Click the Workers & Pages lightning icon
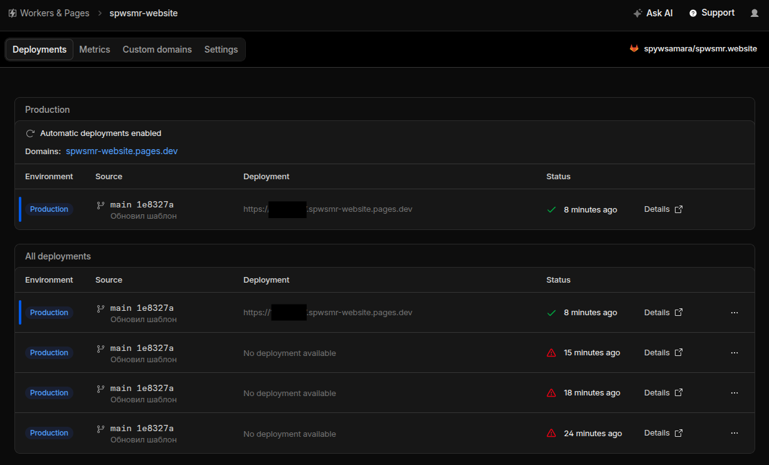Screen dimensions: 769x465 pyautogui.click(x=13, y=13)
